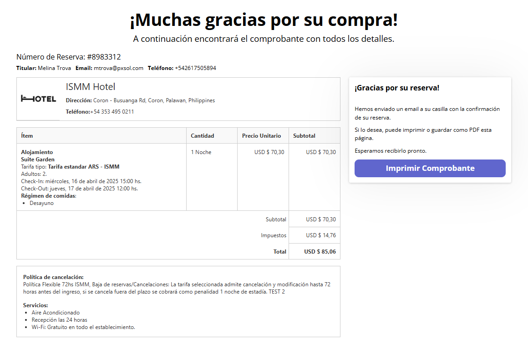Click the hotel address in Coron, Palawan
Screen dimensions: 528x344
click(154, 100)
